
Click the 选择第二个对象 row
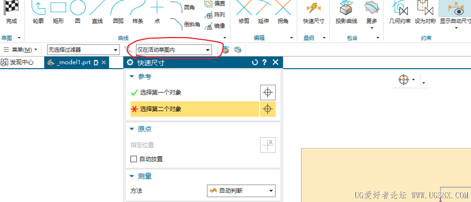(195, 109)
